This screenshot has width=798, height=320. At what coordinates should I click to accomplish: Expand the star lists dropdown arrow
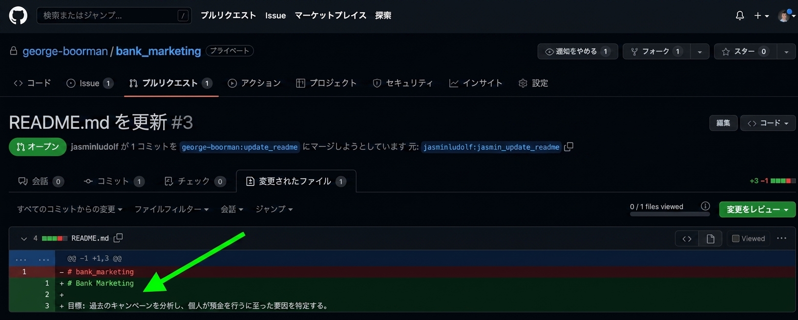[786, 51]
